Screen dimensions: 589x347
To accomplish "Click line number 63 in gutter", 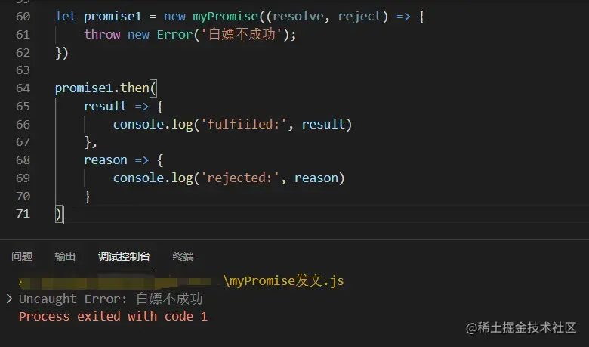I will [23, 70].
